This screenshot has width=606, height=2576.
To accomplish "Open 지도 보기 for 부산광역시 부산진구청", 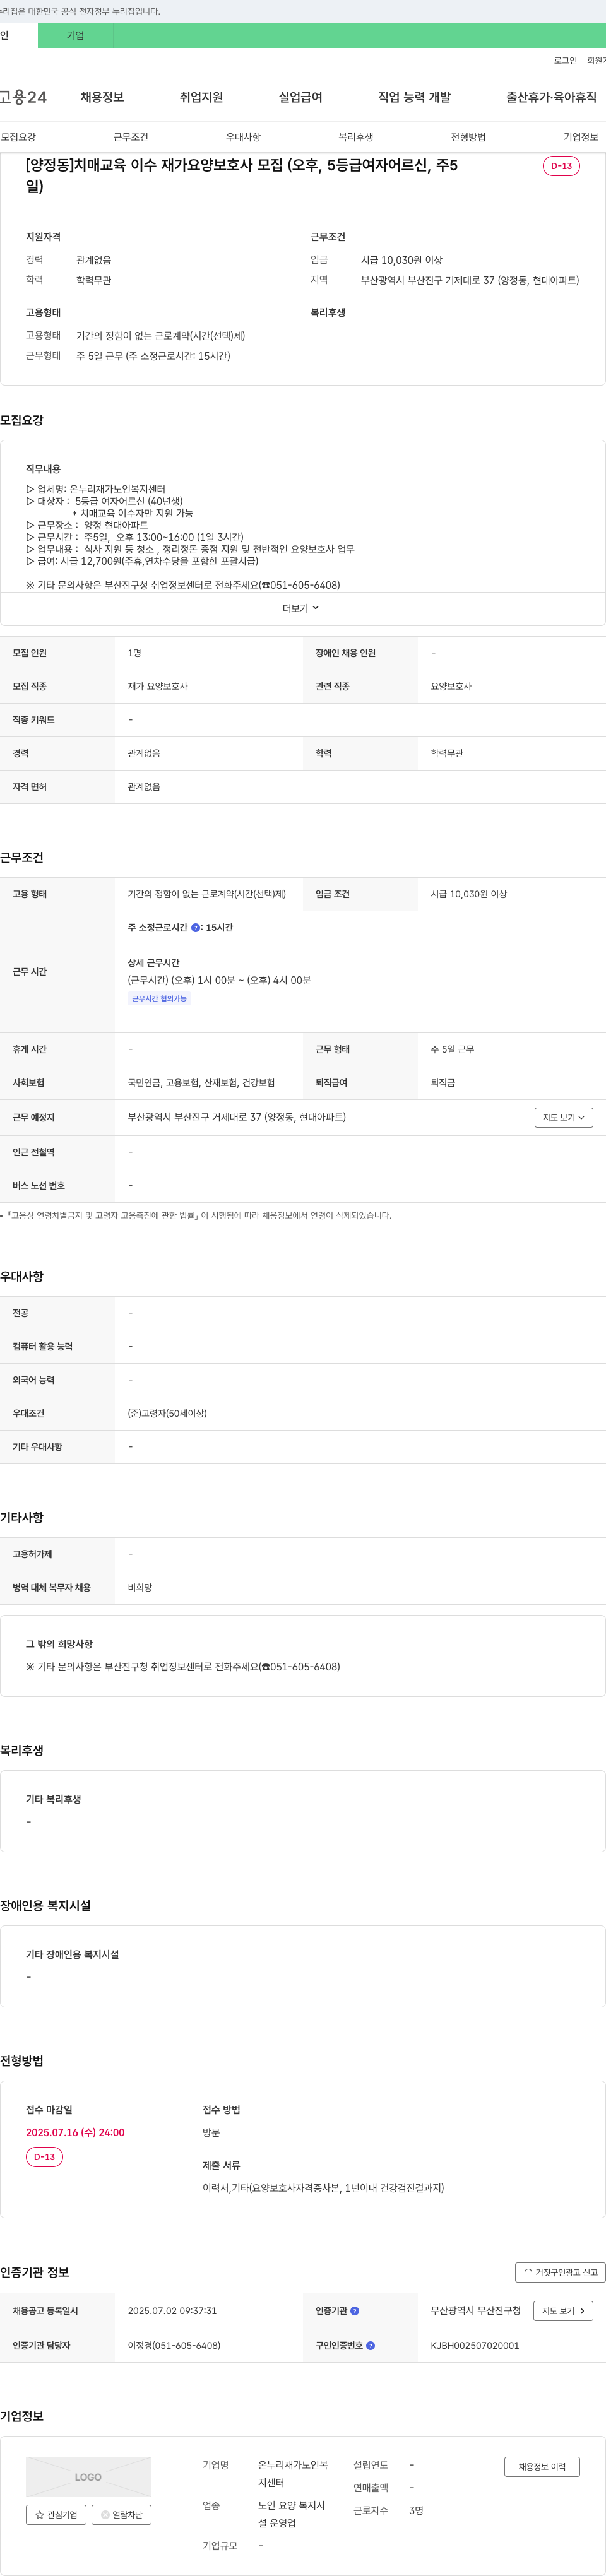I will click(x=563, y=2311).
